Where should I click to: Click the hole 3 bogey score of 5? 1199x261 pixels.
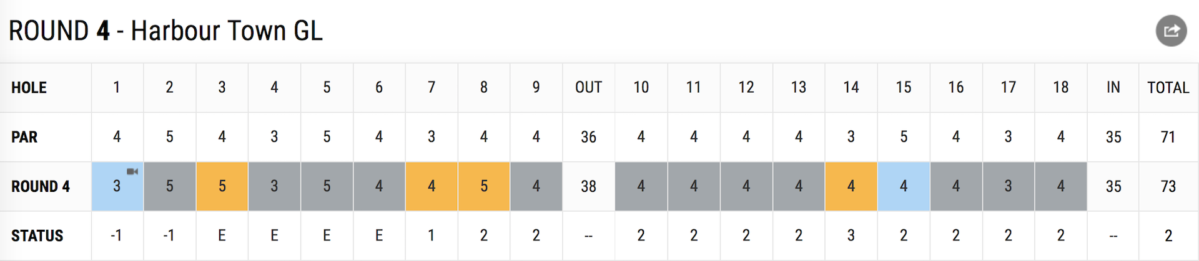point(222,186)
